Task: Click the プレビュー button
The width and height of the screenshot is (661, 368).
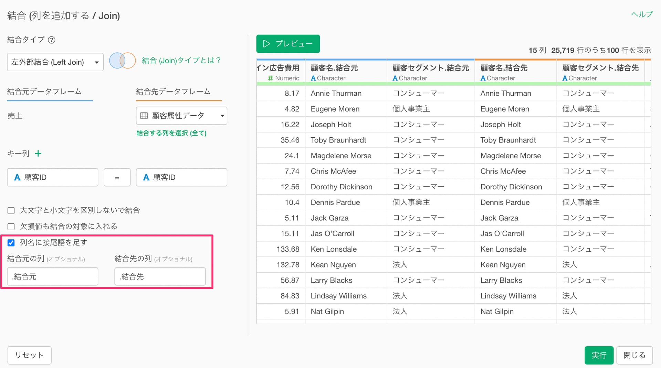Action: (288, 44)
